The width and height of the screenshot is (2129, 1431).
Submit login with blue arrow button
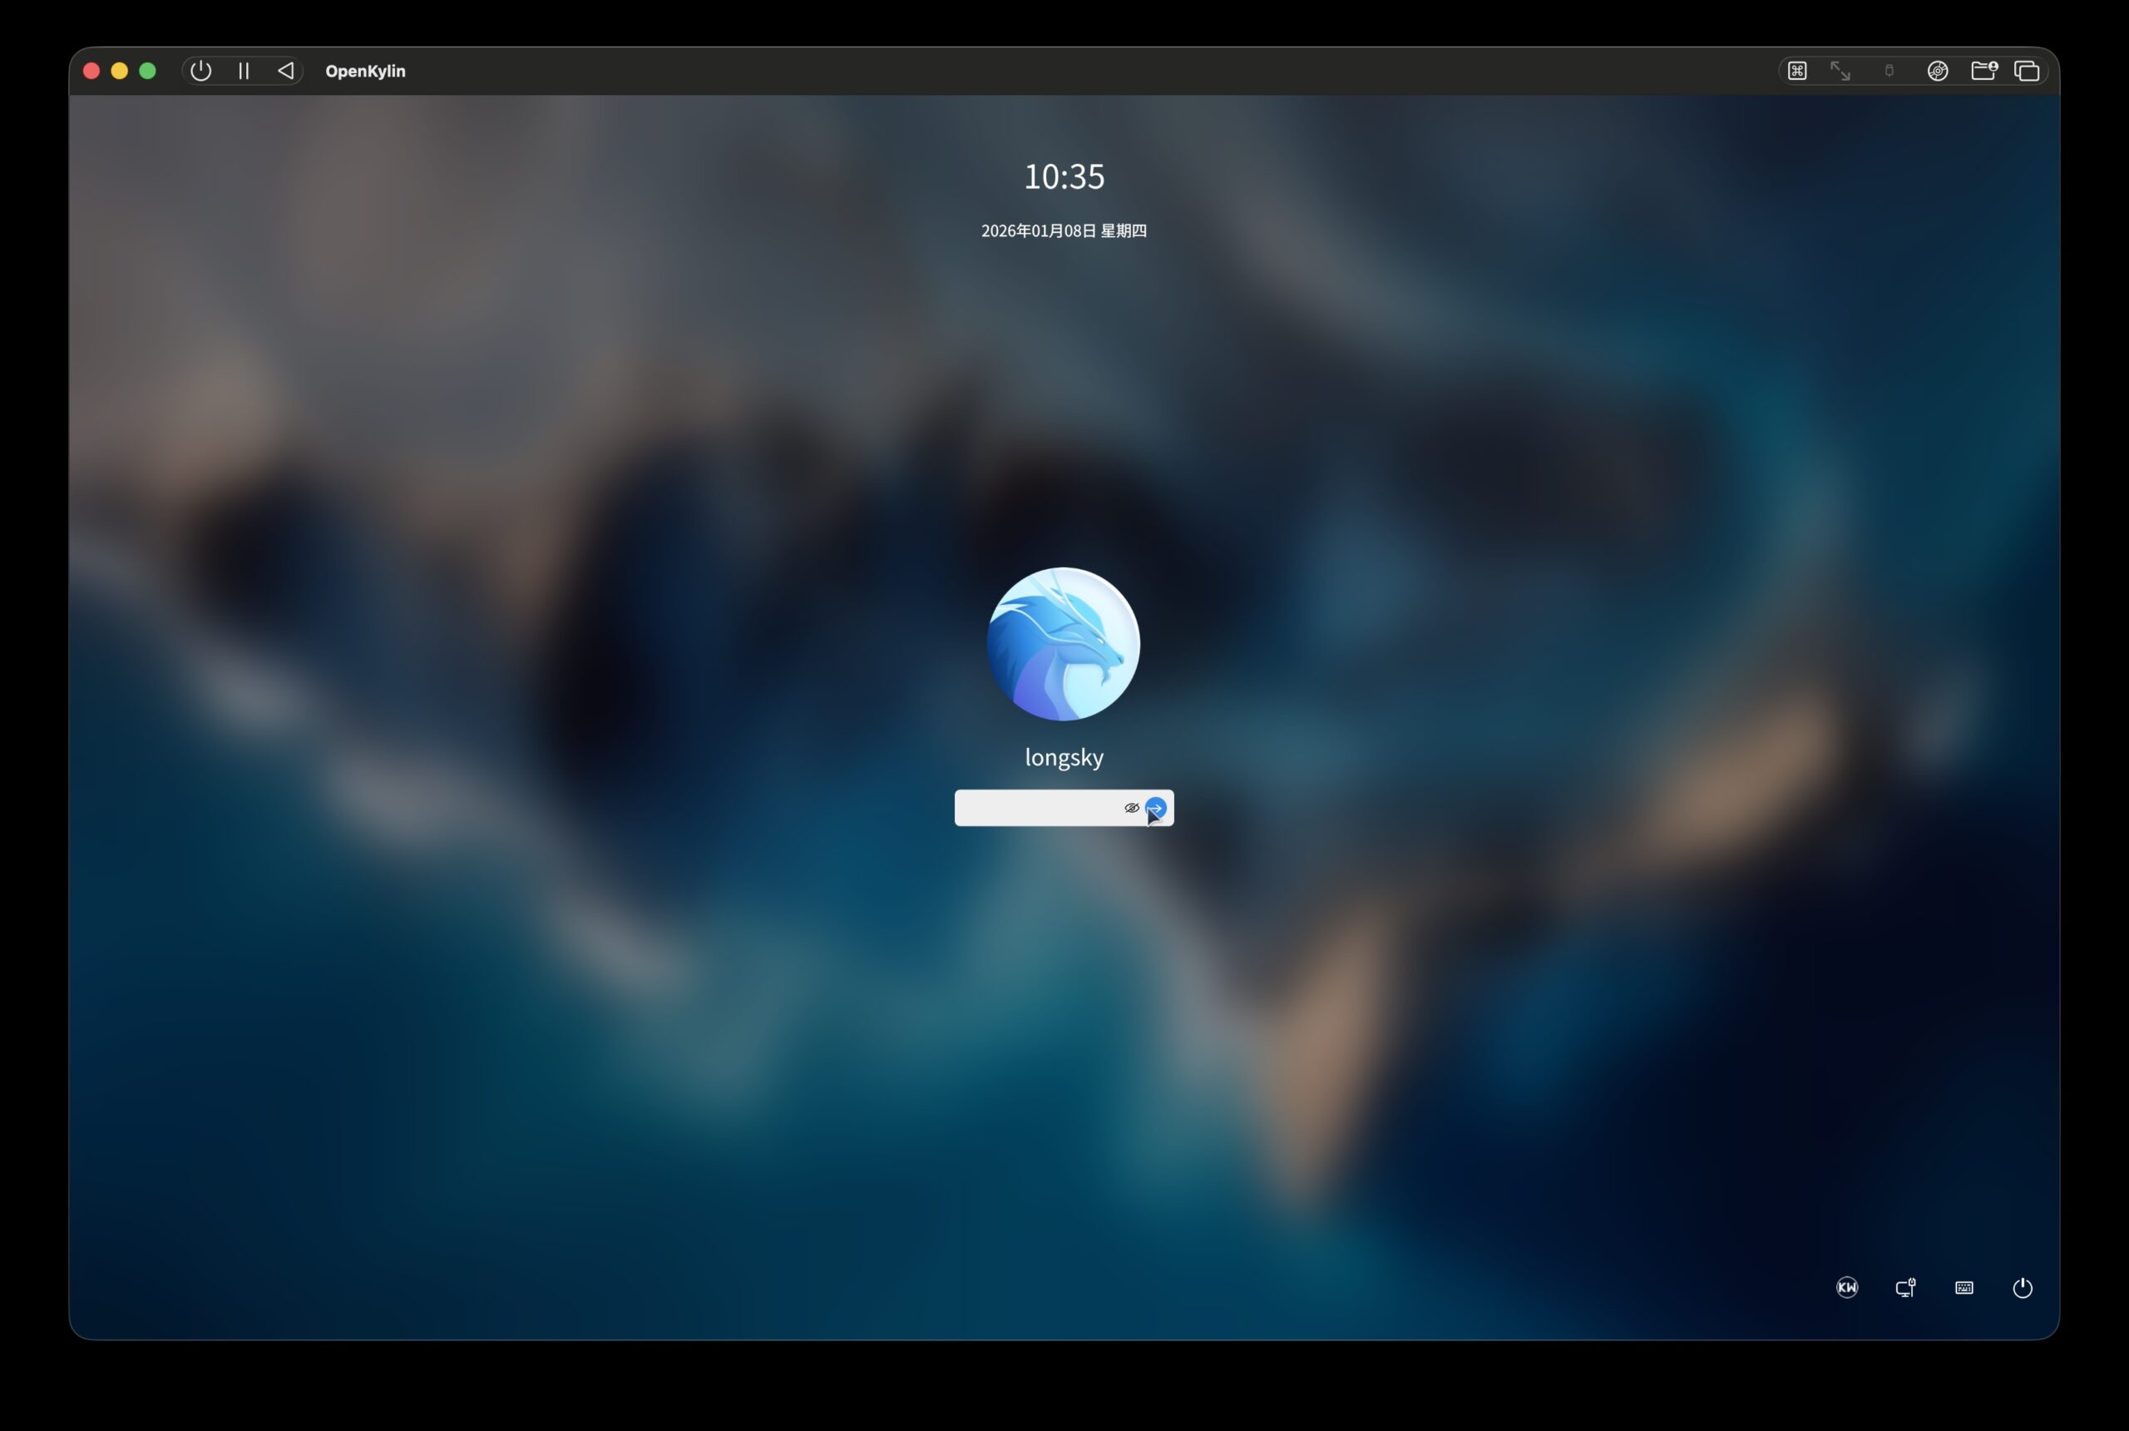tap(1156, 808)
